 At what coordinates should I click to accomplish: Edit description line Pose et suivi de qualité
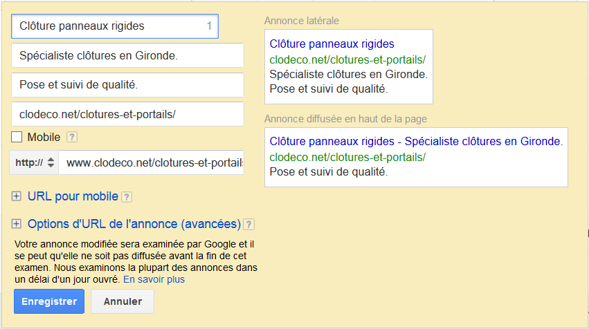pyautogui.click(x=128, y=85)
